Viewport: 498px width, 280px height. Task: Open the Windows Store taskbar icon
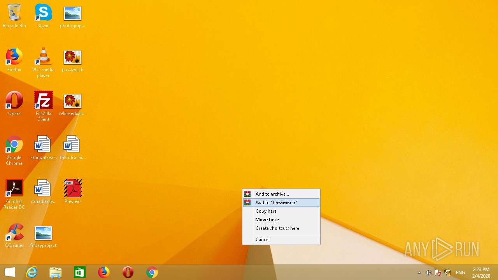coord(80,272)
